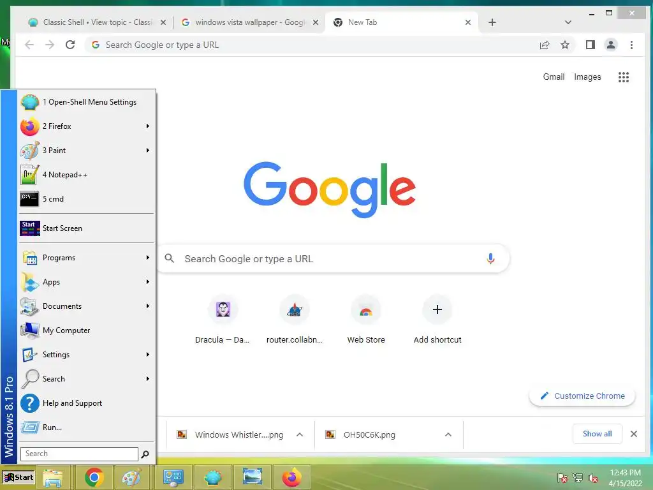This screenshot has height=490, width=653.
Task: Expand the Documents submenu arrow
Action: click(x=147, y=306)
